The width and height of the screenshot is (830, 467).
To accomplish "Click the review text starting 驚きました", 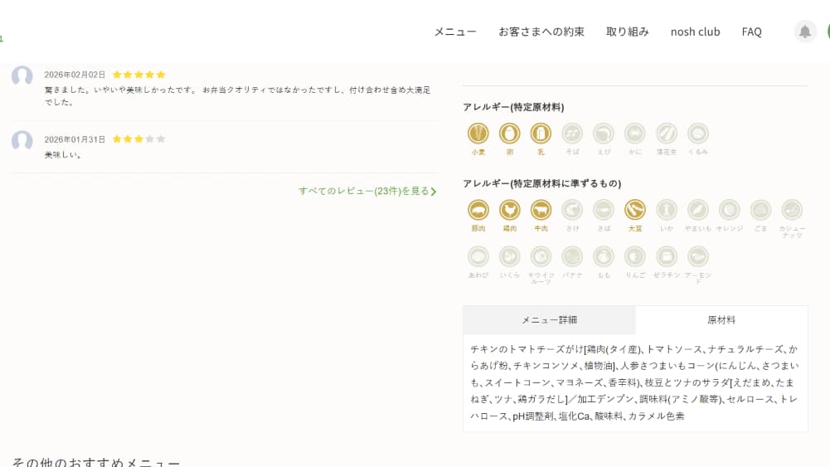I will 237,96.
